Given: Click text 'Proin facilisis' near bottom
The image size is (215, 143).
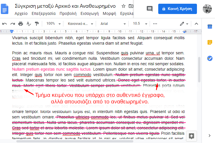Looking at the screenshot, I should [173, 134].
